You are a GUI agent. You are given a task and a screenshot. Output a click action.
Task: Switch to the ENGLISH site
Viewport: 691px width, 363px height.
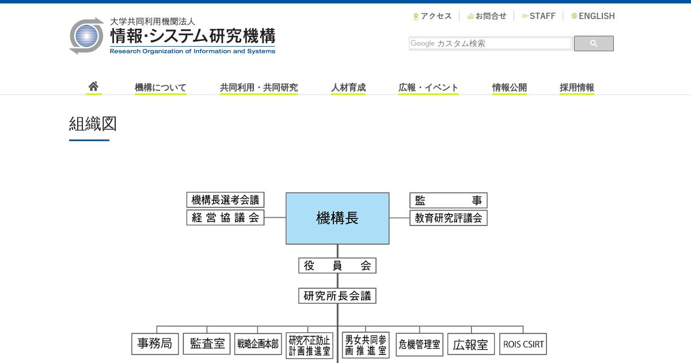click(597, 16)
